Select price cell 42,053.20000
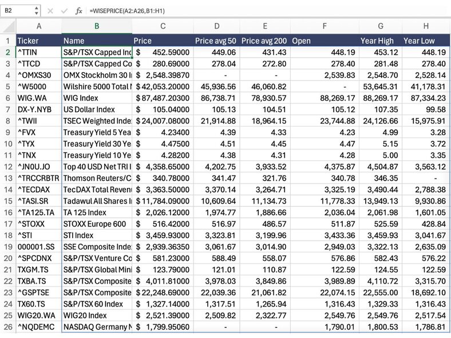The width and height of the screenshot is (451, 338). pyautogui.click(x=163, y=87)
